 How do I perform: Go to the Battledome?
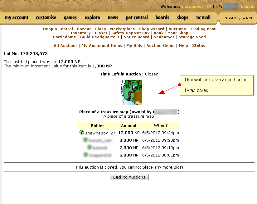(65, 37)
